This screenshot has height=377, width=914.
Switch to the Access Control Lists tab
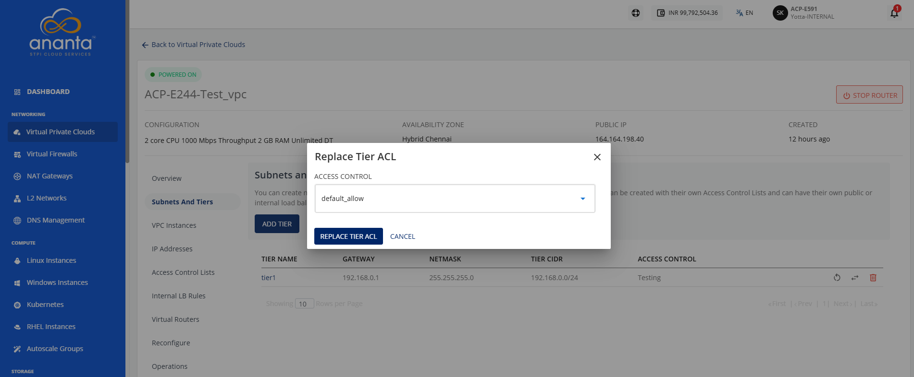point(183,272)
